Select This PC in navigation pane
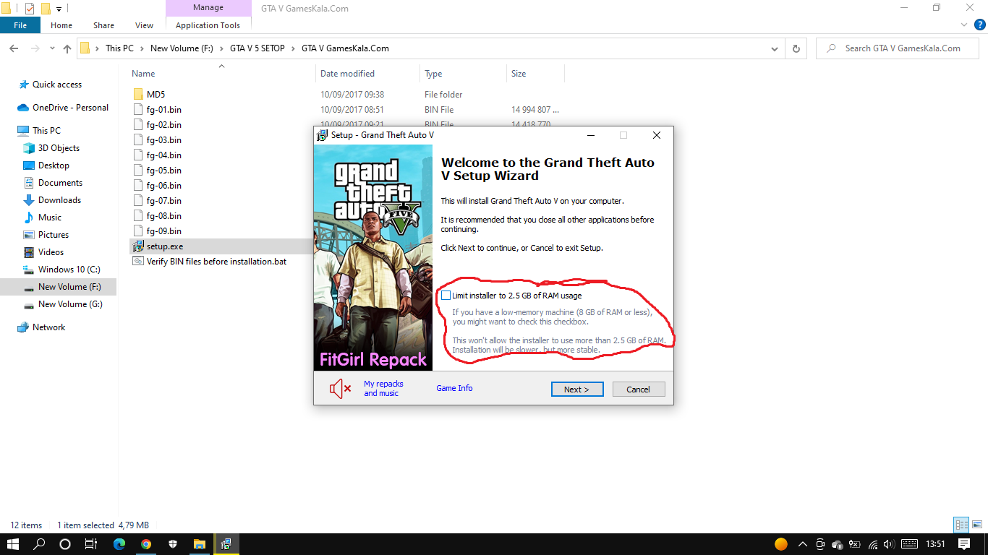 [x=46, y=131]
